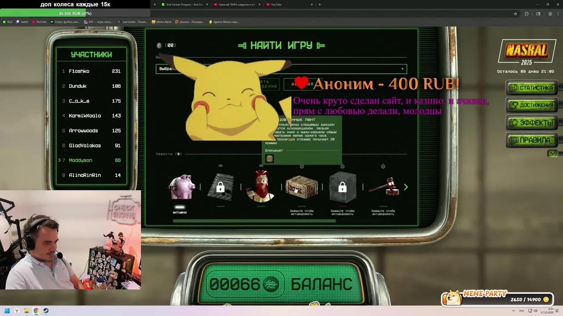Image resolution: width=563 pixels, height=316 pixels.
Task: Select participant AlinaRinRin
Action: coord(91,175)
